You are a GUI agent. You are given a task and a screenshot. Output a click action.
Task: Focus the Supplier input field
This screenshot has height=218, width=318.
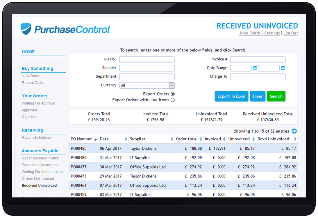pos(147,68)
